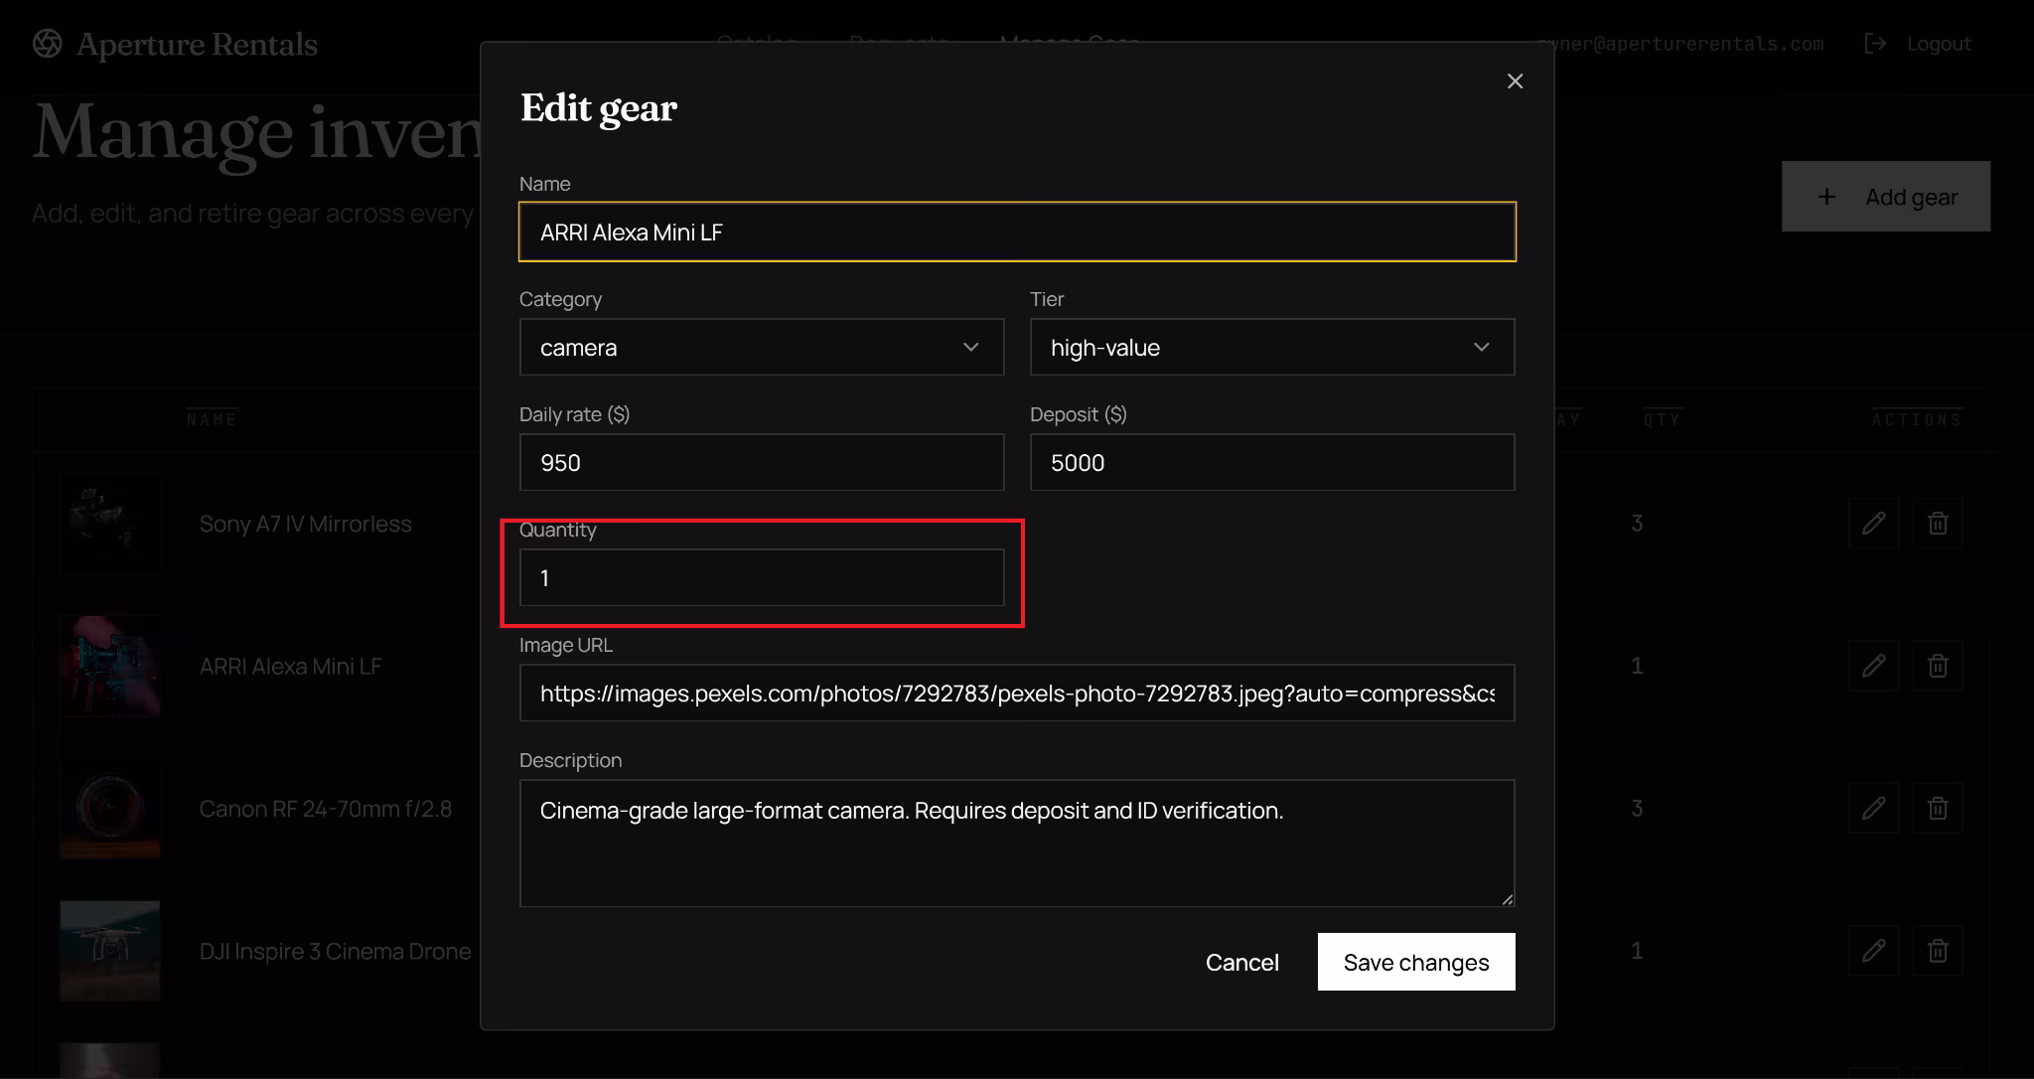Close the Edit gear dialog with X
This screenshot has width=2034, height=1079.
click(x=1515, y=81)
